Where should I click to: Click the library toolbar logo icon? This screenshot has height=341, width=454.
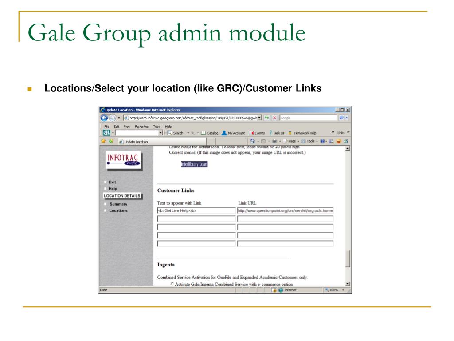point(106,133)
